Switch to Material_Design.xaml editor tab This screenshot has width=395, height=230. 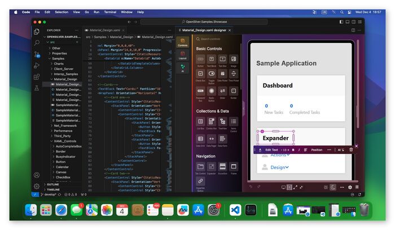[x=105, y=30]
